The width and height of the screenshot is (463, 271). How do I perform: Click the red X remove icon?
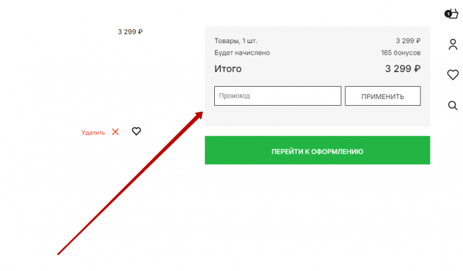(115, 132)
